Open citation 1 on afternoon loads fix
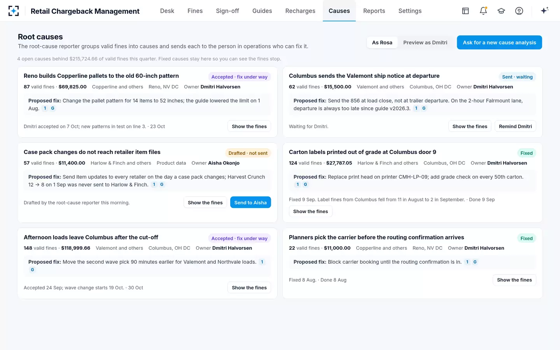 (262, 262)
